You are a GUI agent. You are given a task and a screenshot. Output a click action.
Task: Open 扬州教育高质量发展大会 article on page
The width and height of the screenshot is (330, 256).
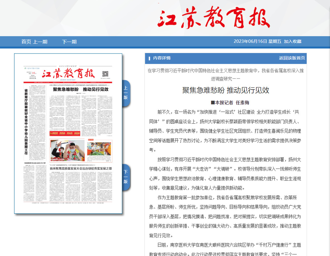(x=81, y=168)
